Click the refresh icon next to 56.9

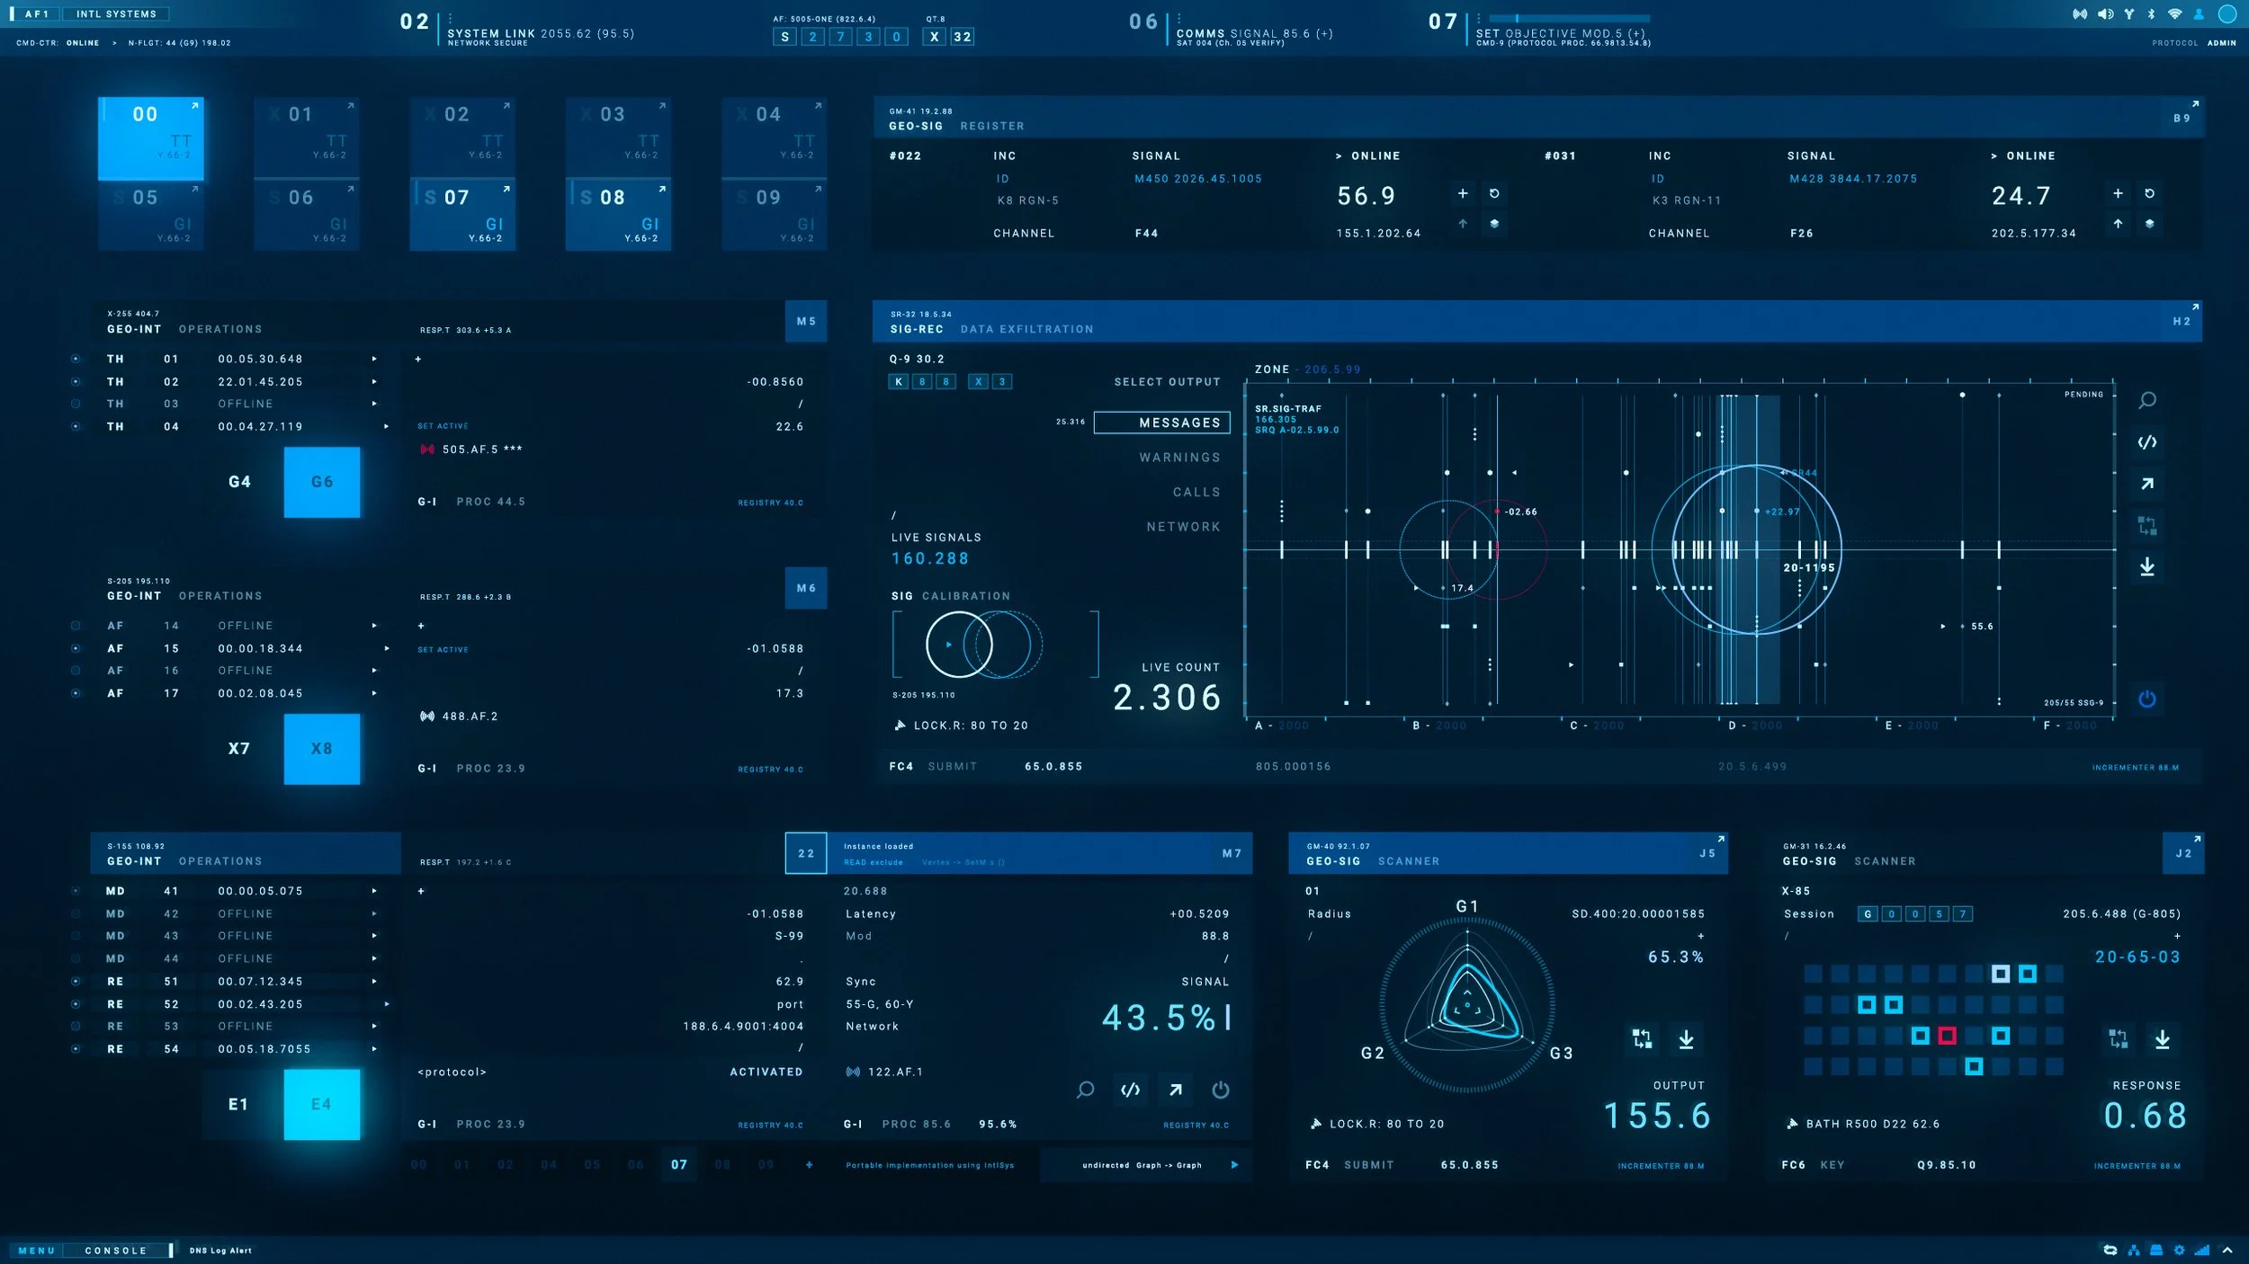tap(1494, 193)
